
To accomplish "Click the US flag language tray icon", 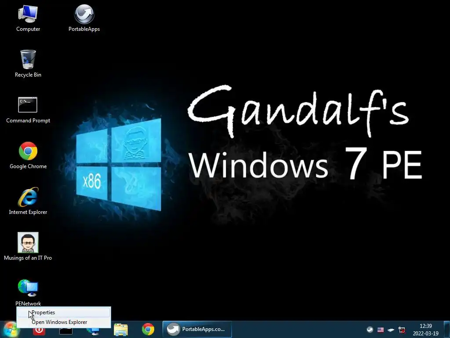I will click(x=381, y=330).
